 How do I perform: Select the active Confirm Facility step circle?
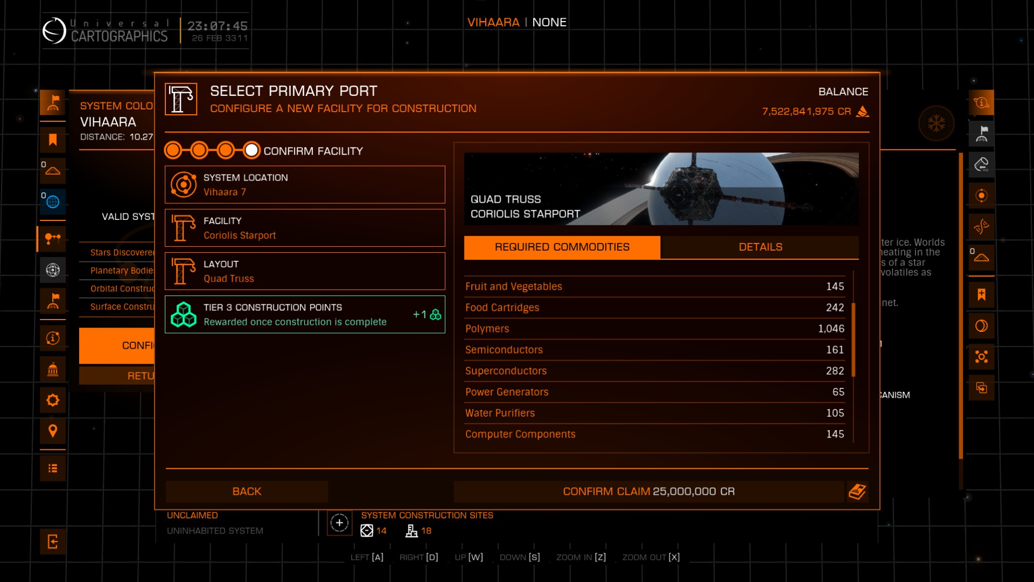point(251,150)
